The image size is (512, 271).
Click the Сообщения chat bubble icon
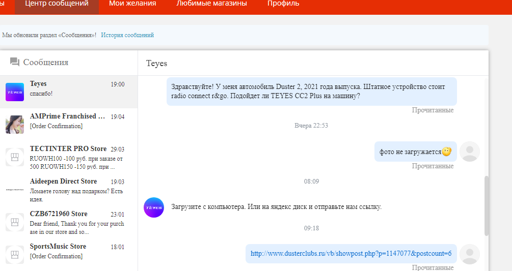[15, 62]
